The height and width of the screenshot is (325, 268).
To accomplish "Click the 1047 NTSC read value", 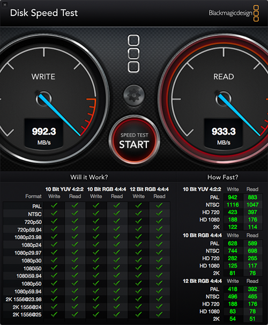I will click(x=252, y=205).
